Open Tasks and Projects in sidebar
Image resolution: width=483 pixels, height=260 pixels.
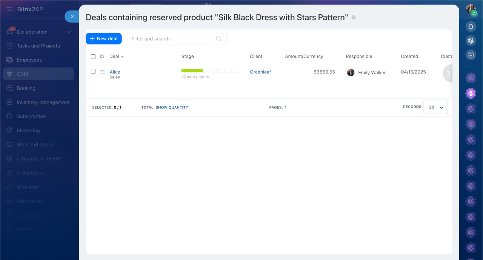pos(38,46)
